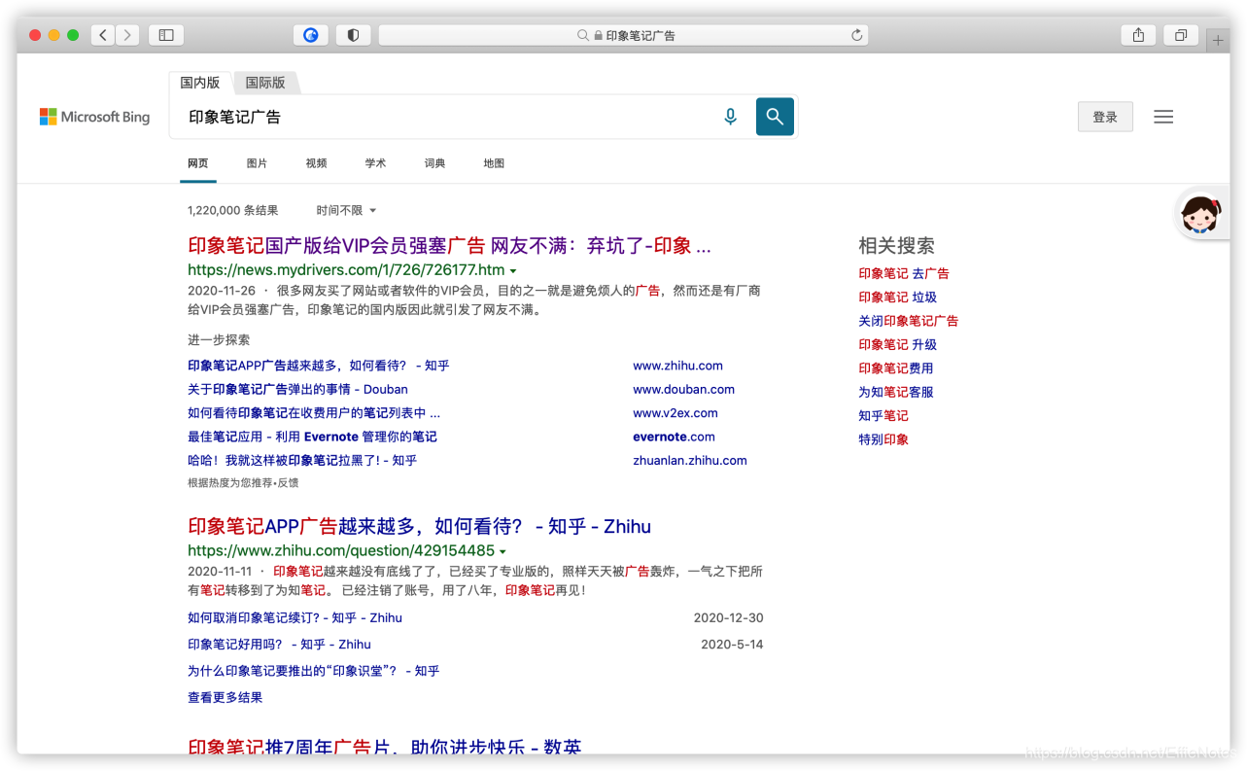Open sublink 印象笔记APP广告越来越多，如何看待？- 知乎
Image resolution: width=1247 pixels, height=771 pixels.
319,366
